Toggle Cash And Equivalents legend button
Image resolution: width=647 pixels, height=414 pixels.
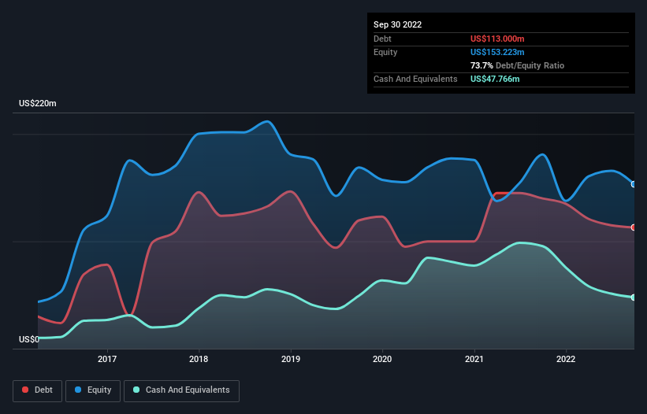coord(181,390)
